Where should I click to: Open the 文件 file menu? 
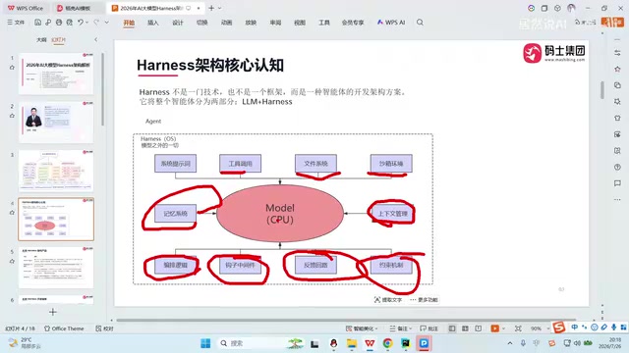[16, 23]
